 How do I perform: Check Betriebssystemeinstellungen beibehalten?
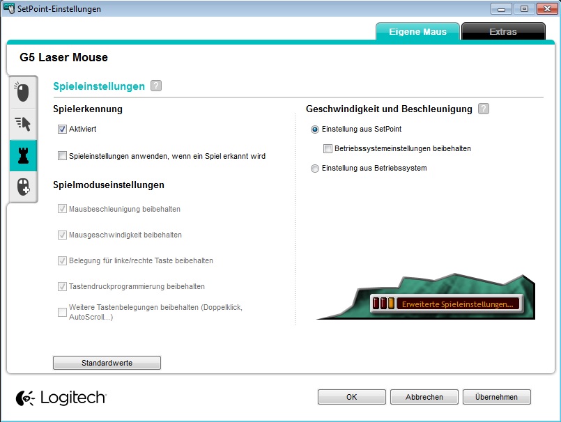[328, 148]
